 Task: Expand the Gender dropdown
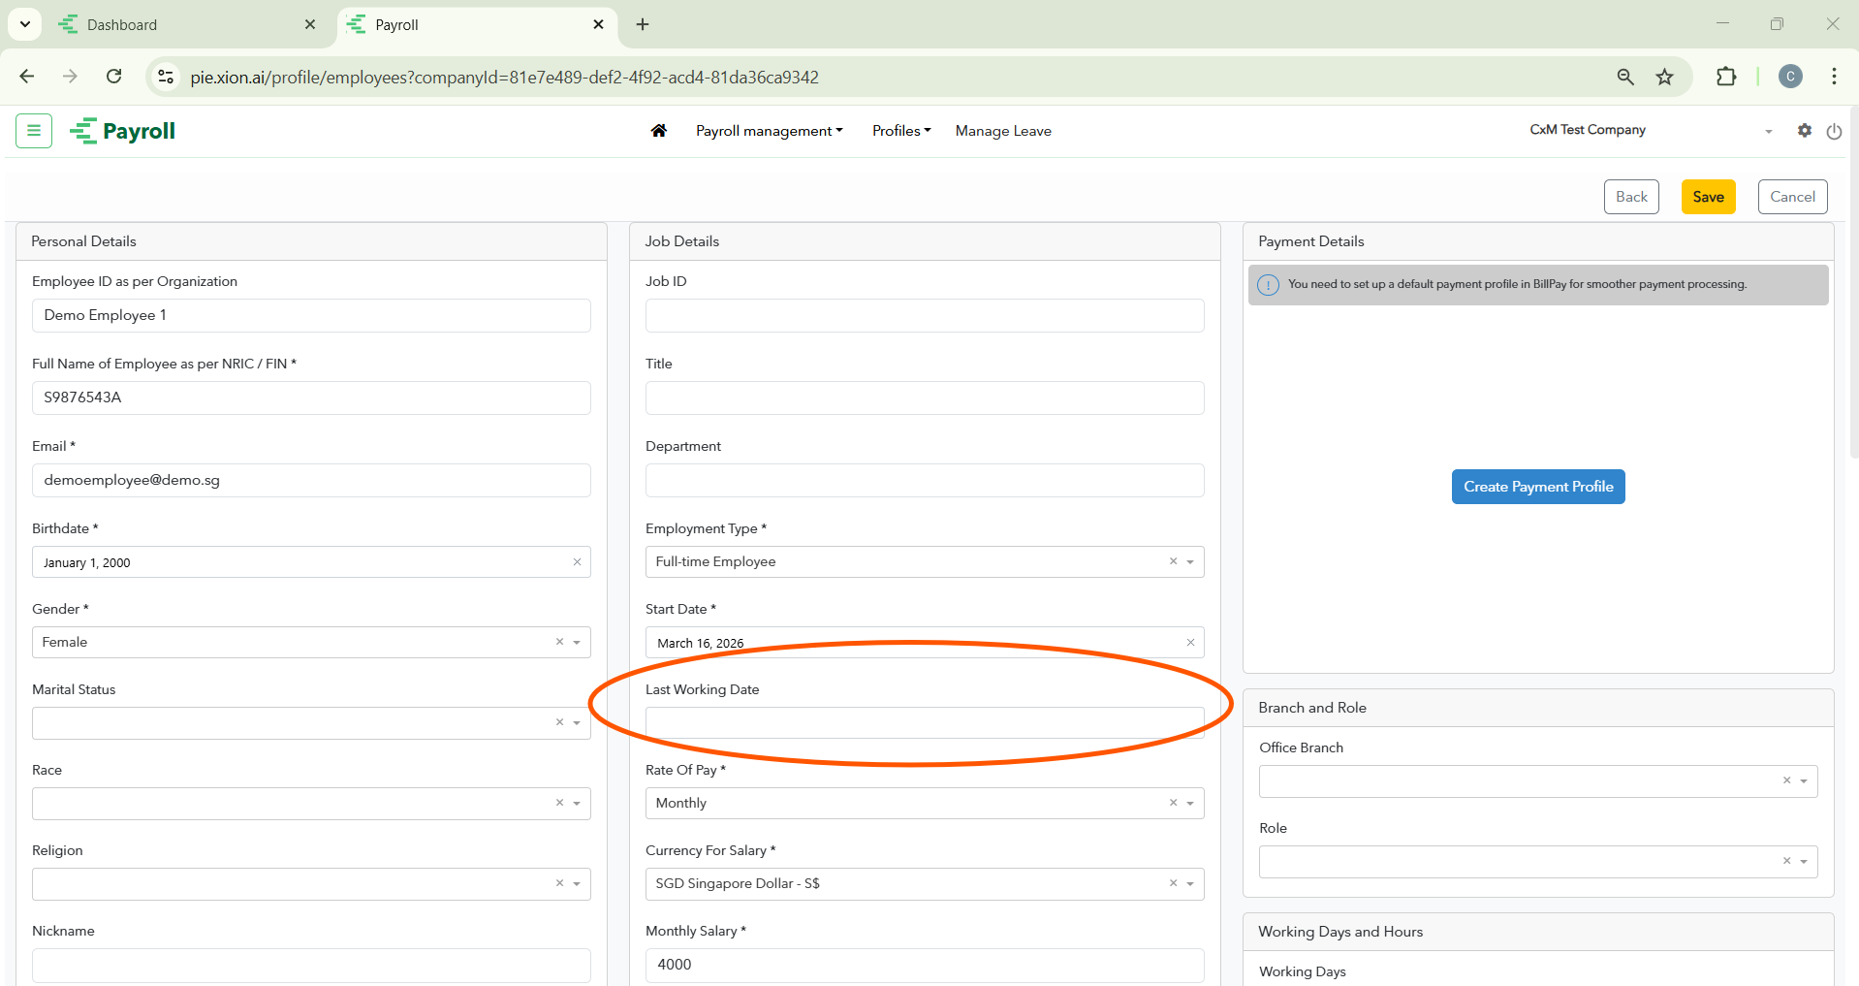click(x=577, y=642)
